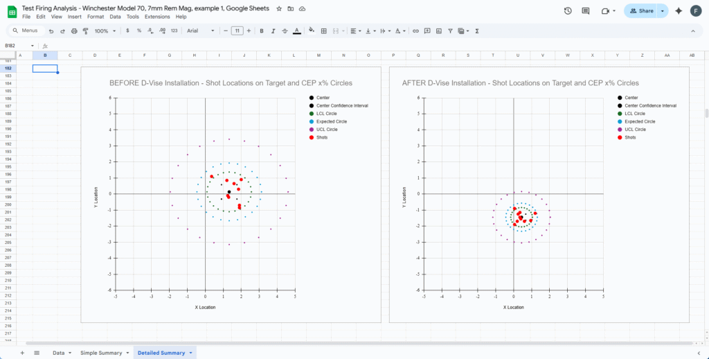Go to Sheets home via logo
The height and width of the screenshot is (359, 709).
(x=11, y=12)
